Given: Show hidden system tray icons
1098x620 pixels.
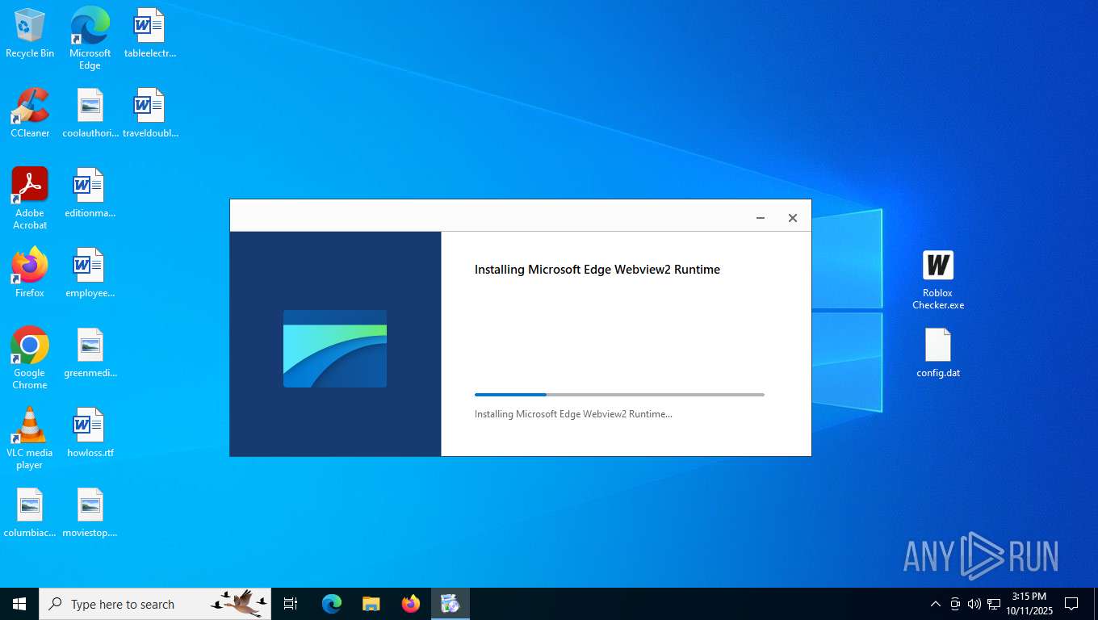Looking at the screenshot, I should (936, 604).
